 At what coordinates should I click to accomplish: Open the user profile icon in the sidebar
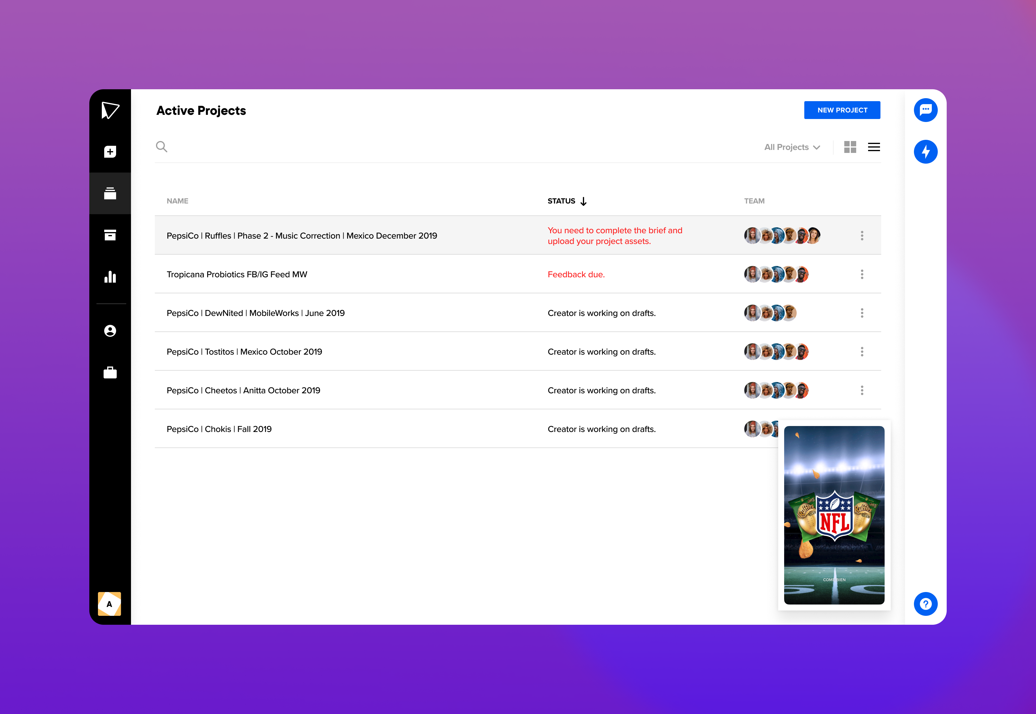click(x=110, y=331)
